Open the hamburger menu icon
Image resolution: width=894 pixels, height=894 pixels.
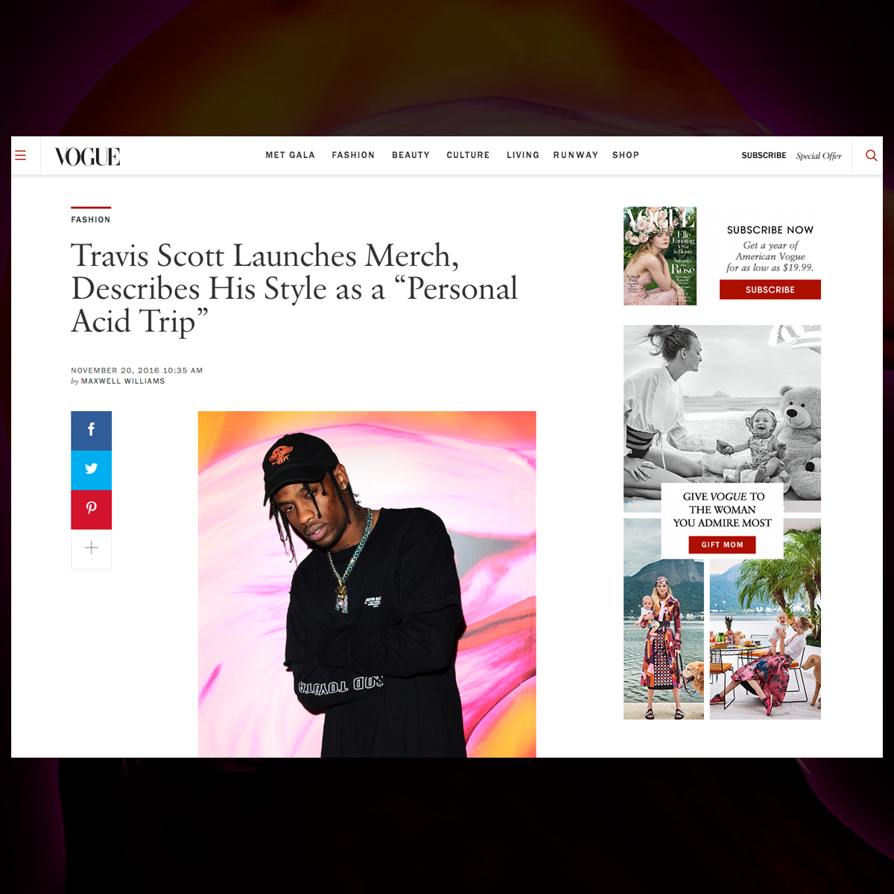(21, 156)
